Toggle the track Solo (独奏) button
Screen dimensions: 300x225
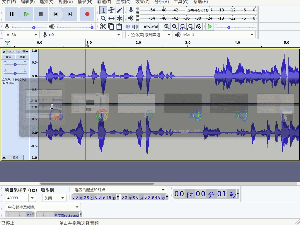[x=22, y=57]
